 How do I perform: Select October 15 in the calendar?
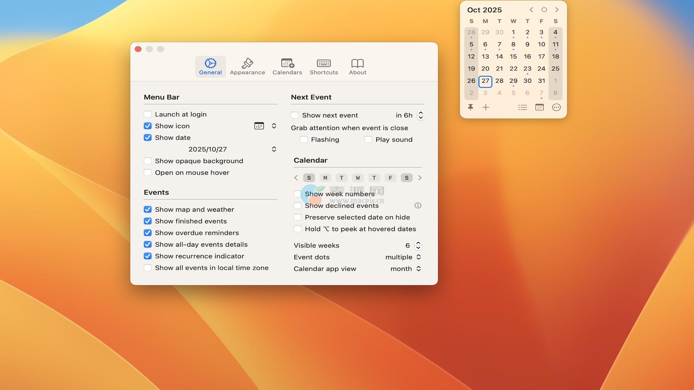pyautogui.click(x=513, y=56)
